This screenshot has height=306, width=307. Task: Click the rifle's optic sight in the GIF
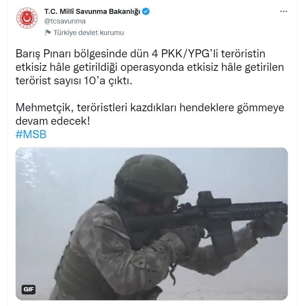[x=213, y=199]
